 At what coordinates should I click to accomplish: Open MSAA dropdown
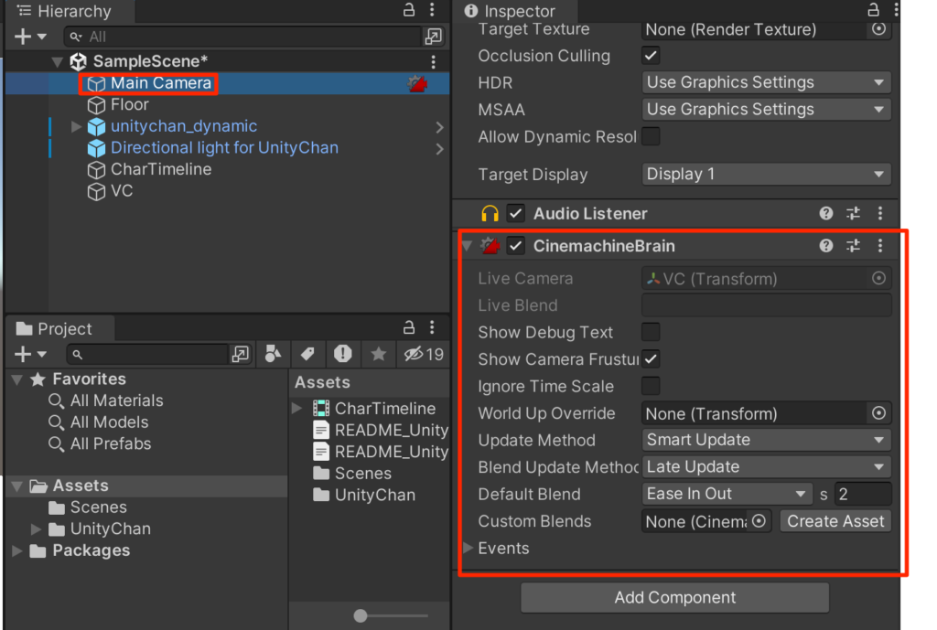pyautogui.click(x=766, y=110)
